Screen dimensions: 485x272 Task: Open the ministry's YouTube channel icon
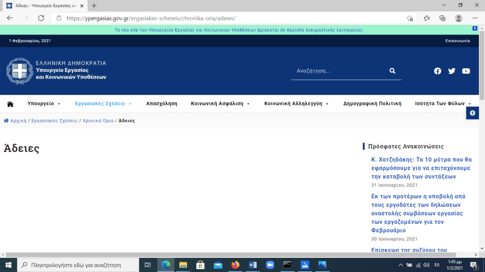pyautogui.click(x=466, y=71)
